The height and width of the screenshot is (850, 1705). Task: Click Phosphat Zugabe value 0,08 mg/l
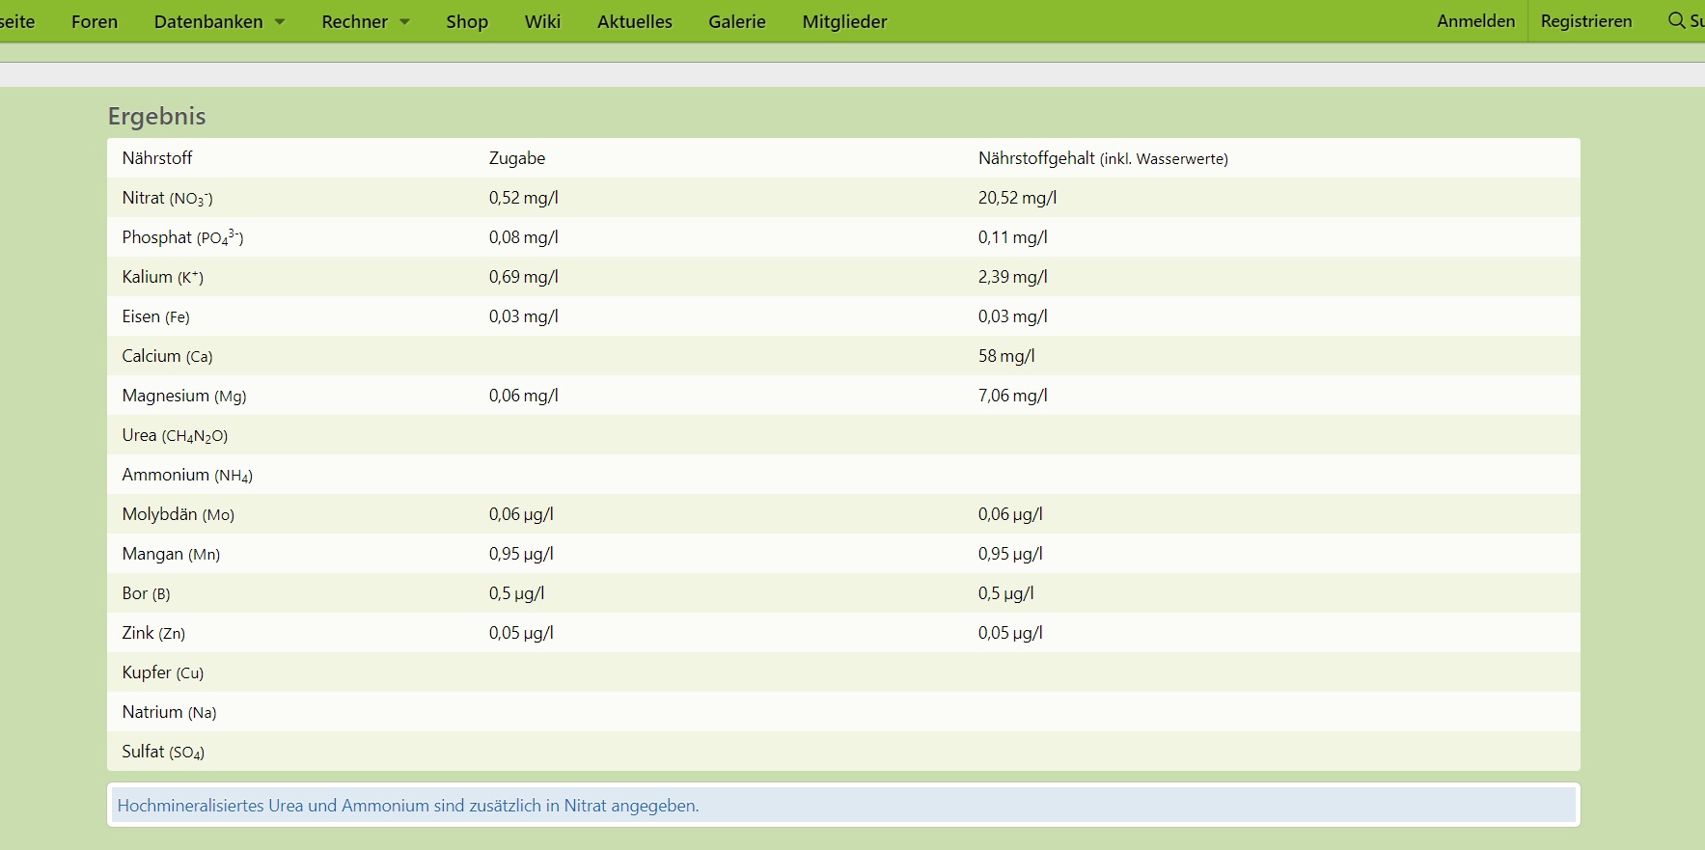pos(524,237)
